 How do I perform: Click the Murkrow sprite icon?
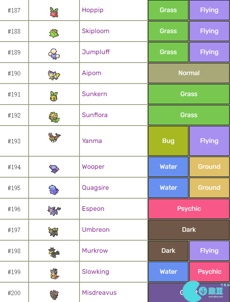pyautogui.click(x=54, y=253)
